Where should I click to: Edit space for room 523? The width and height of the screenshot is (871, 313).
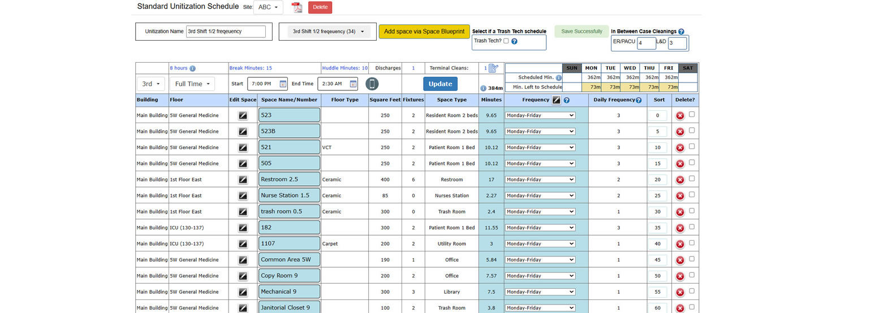243,115
